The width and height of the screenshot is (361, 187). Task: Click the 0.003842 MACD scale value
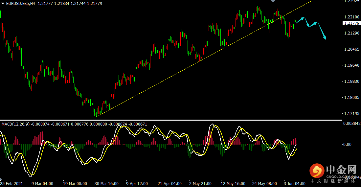(x=352, y=124)
